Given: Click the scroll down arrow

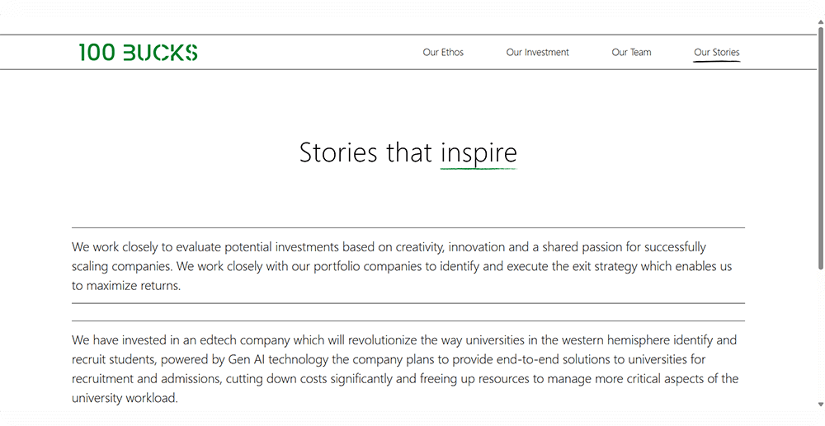Looking at the screenshot, I should (x=819, y=405).
